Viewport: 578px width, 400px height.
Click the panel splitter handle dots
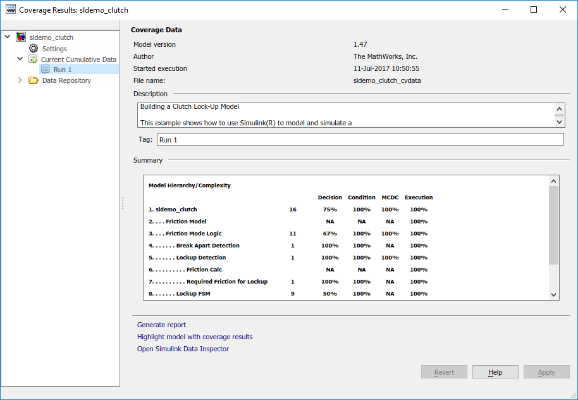[123, 203]
